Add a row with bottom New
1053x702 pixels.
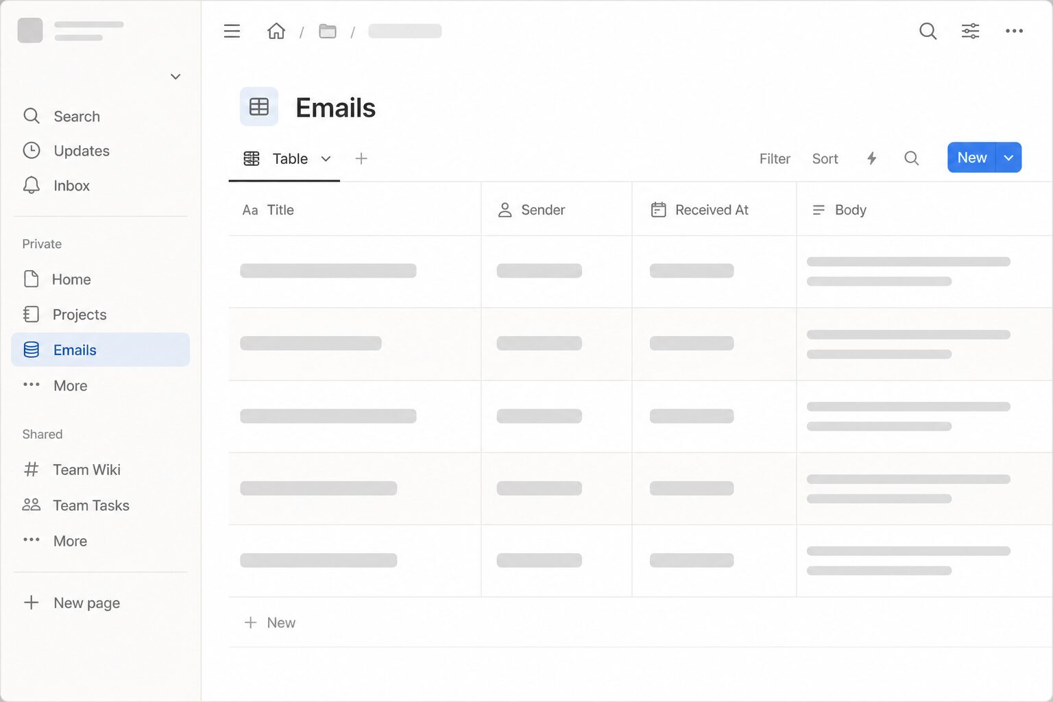(x=270, y=622)
